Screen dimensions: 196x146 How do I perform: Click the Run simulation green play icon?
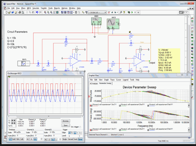click(132, 12)
